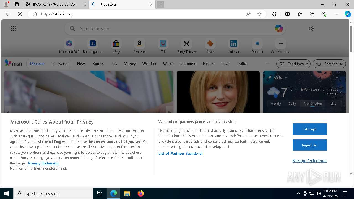
Task: Switch weather card to Map
Action: pos(333,104)
